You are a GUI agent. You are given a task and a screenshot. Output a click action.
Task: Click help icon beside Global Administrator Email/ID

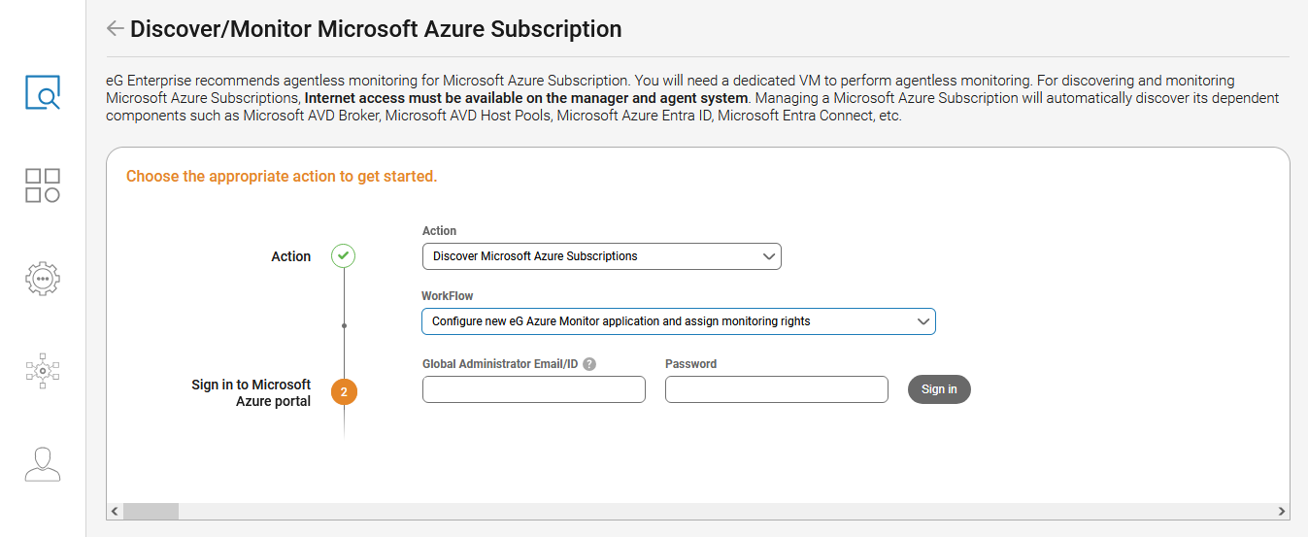pos(589,364)
